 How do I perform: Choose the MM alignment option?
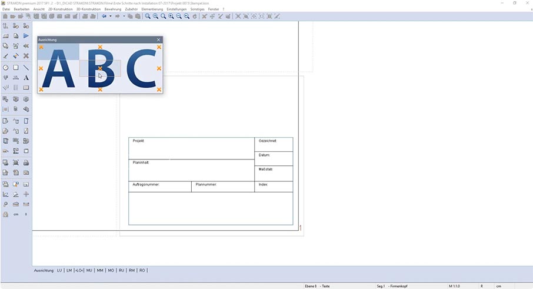(x=100, y=270)
